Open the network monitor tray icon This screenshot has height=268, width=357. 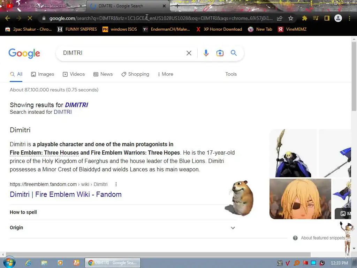pyautogui.click(x=313, y=263)
